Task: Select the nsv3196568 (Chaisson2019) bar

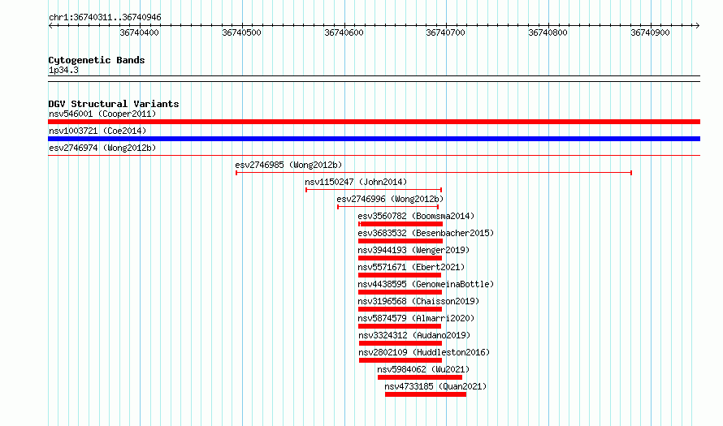Action: (400, 309)
